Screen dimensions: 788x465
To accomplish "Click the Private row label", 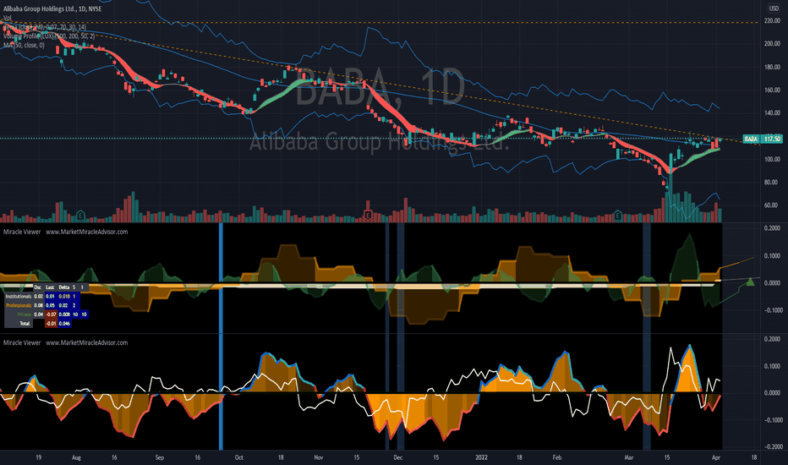I will click(x=25, y=315).
